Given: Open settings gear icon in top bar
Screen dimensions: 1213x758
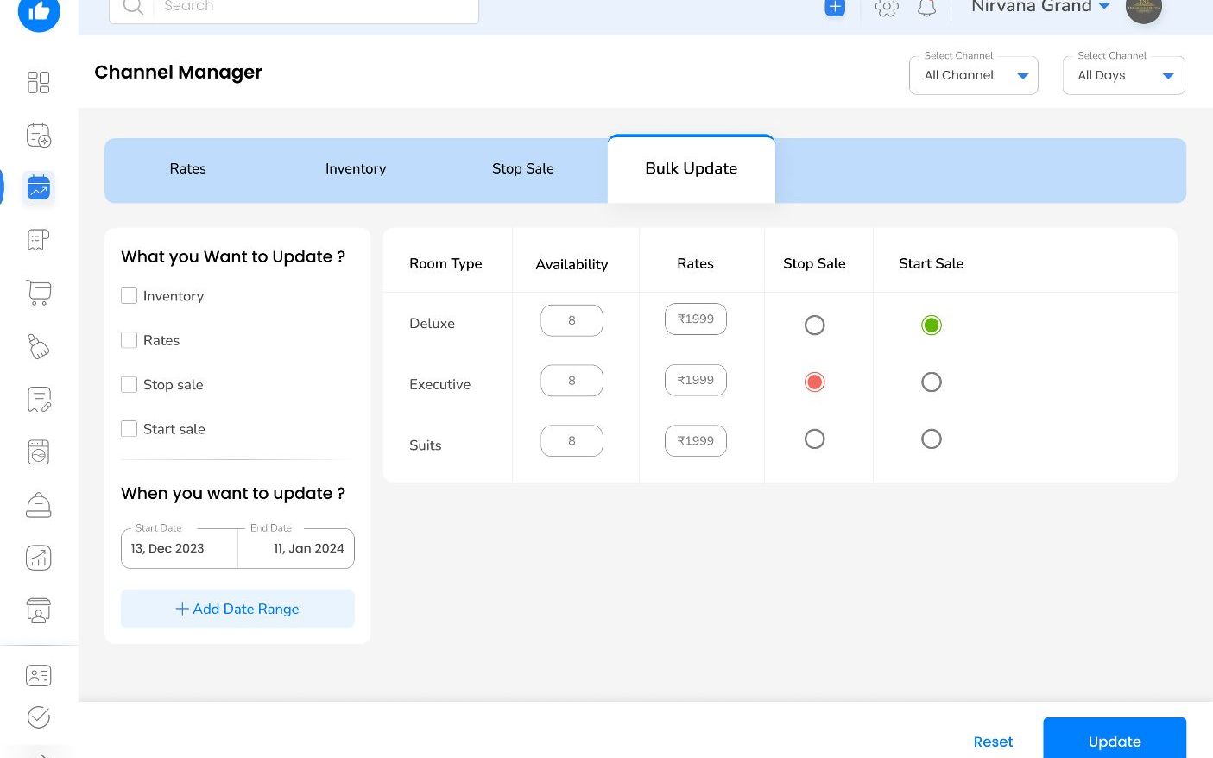Looking at the screenshot, I should (x=887, y=8).
